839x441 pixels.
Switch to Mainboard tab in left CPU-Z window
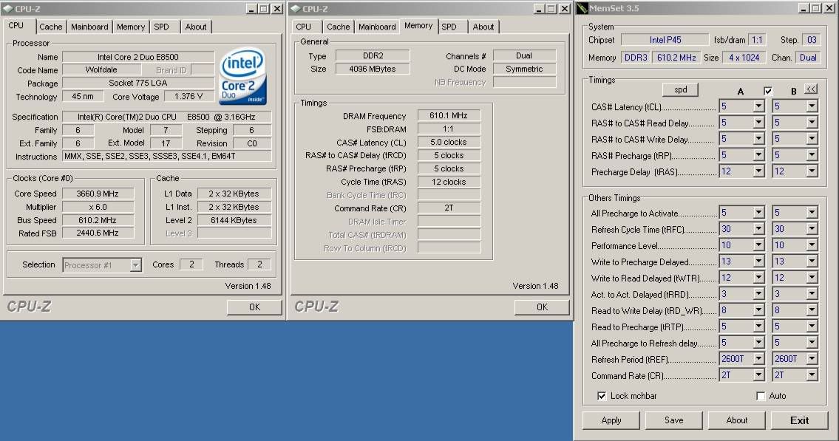(x=89, y=27)
